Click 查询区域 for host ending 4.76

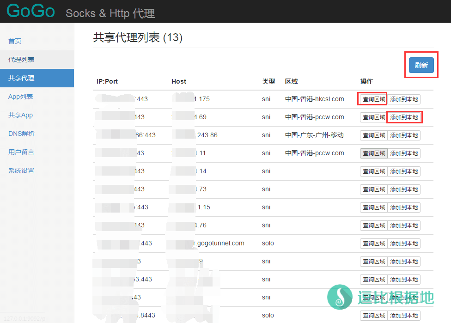coord(373,225)
